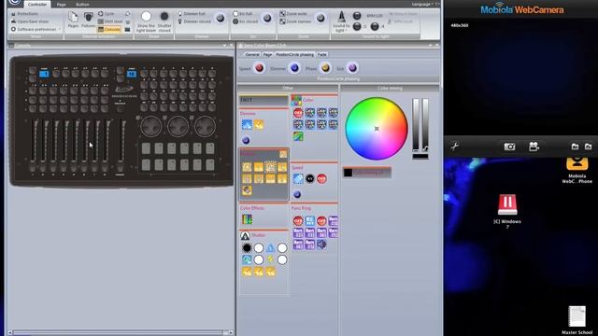Click the BPM 120 tap button

coord(357,15)
